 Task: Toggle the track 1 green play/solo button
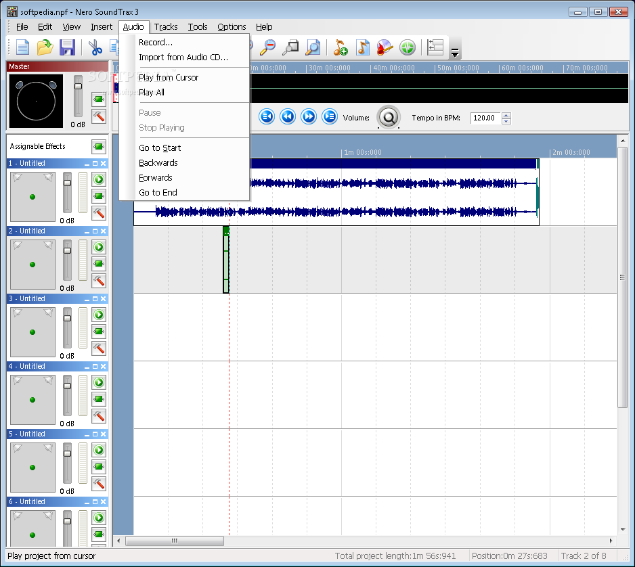(99, 179)
